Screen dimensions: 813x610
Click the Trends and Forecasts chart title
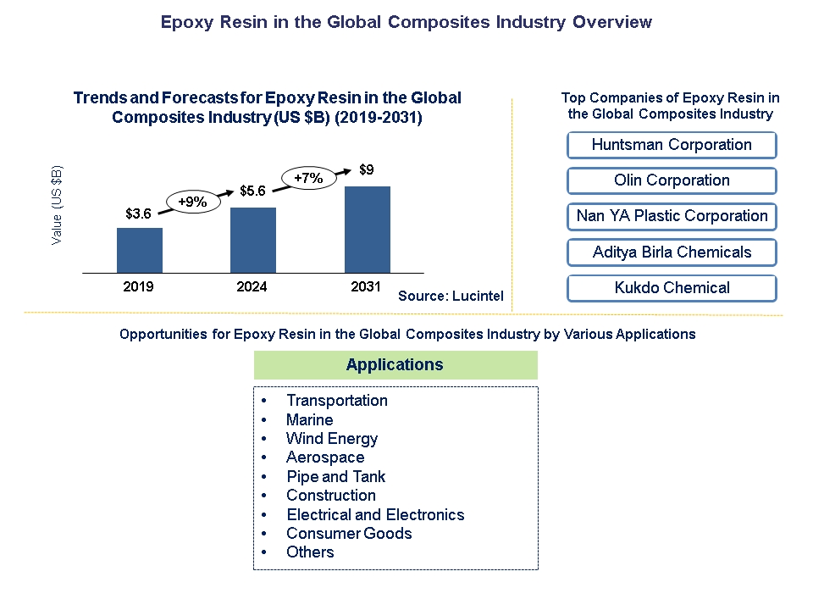click(x=267, y=108)
